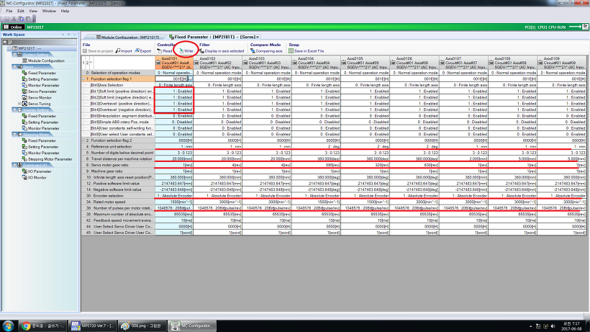590x332 pixels.
Task: Open the MPE720 Ver.7 taskbar item
Action: tap(92, 326)
